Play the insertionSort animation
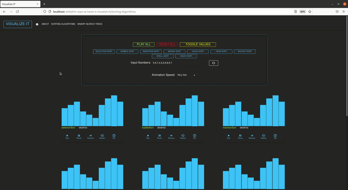348x190 pixels. click(x=229, y=136)
